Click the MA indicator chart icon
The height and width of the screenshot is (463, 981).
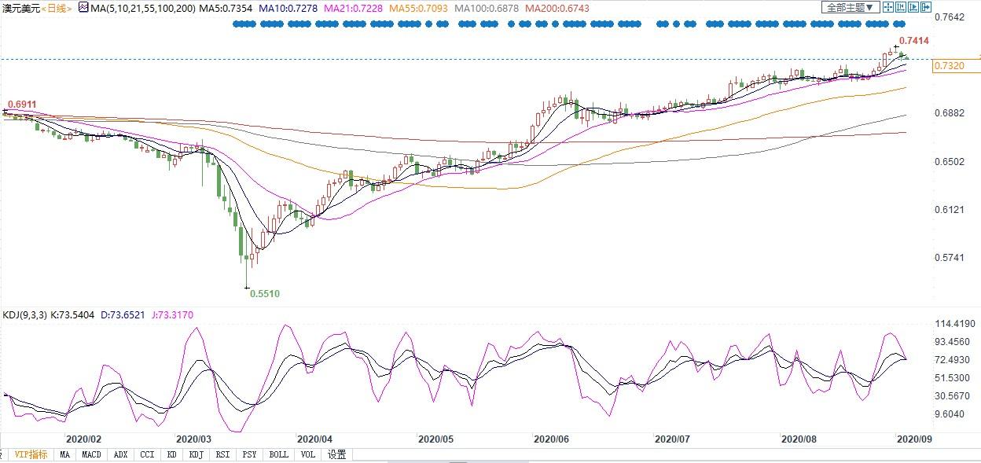point(83,8)
